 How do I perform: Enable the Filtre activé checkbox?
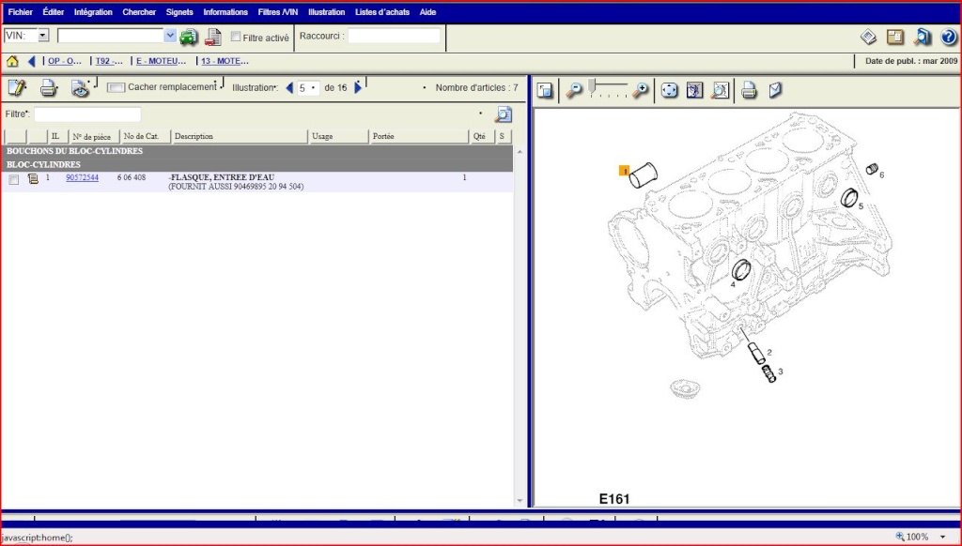pos(236,37)
